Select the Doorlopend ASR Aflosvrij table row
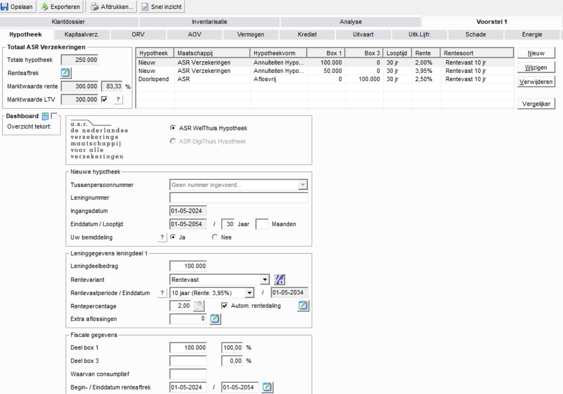Viewport: 563px width, 394px height. [325, 79]
